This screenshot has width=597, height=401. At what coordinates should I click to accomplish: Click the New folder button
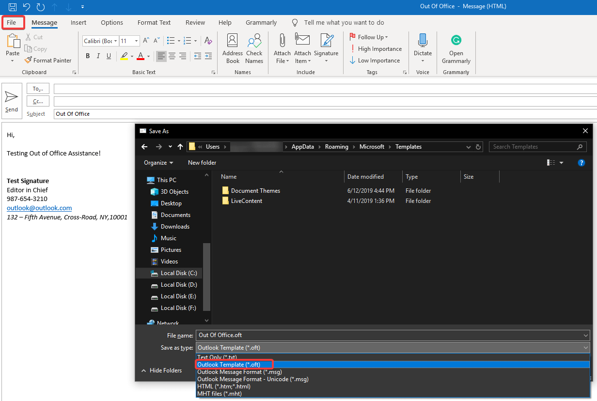click(202, 163)
